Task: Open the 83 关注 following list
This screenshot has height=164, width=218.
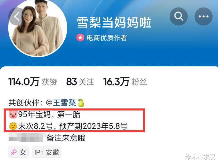Action: [80, 82]
